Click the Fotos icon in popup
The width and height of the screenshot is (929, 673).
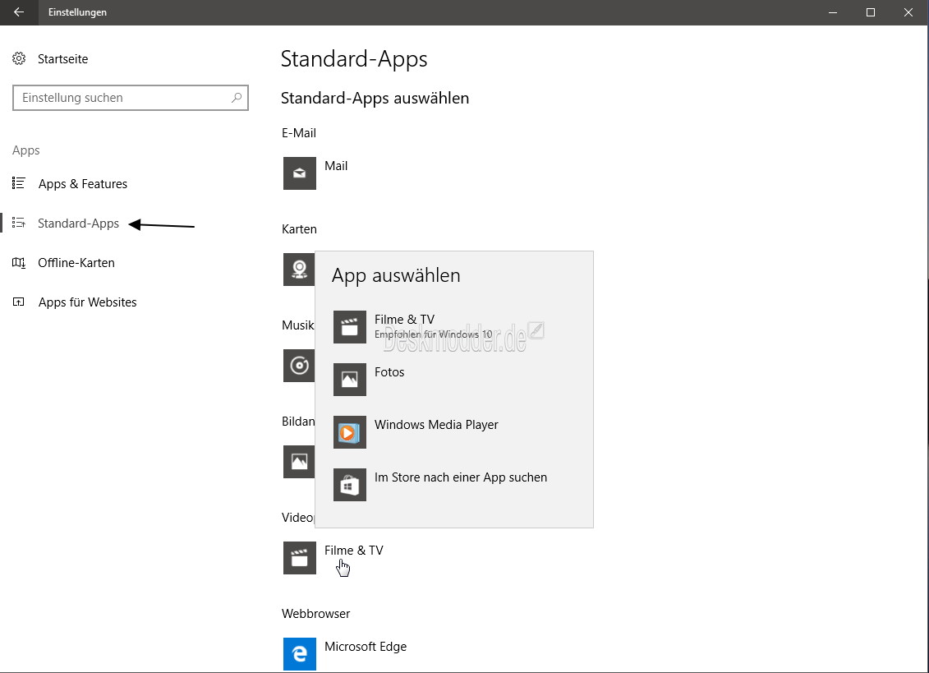350,380
